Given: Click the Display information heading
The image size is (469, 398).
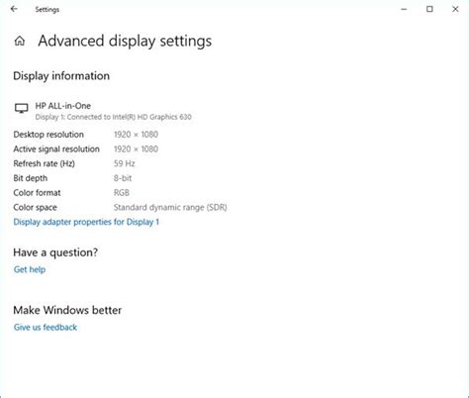Looking at the screenshot, I should click(61, 76).
